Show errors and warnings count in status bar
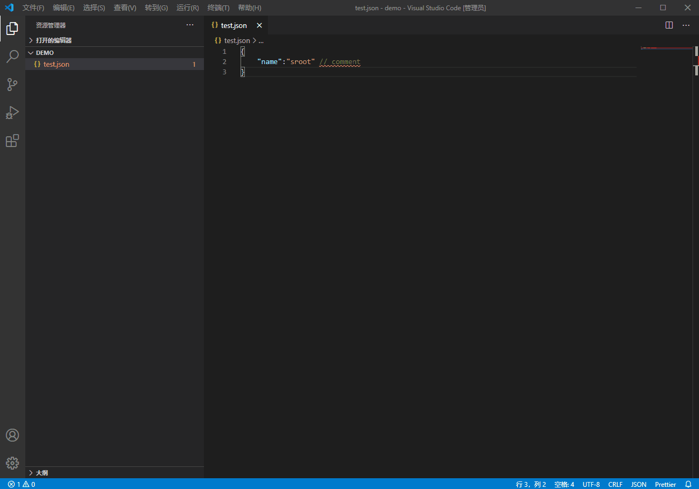This screenshot has width=699, height=489. click(22, 484)
